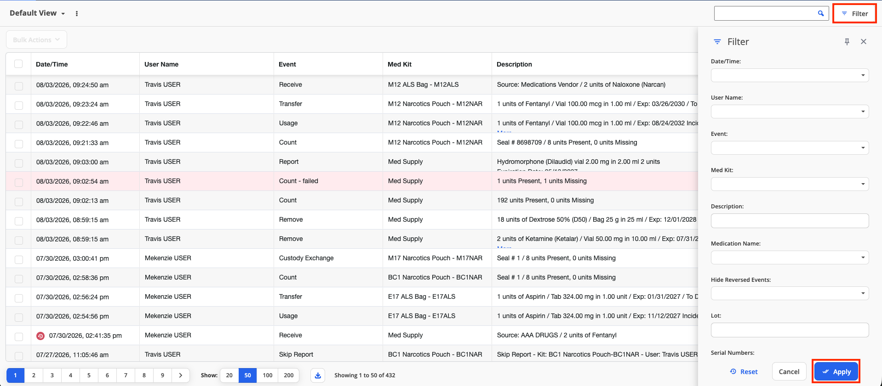Expand the Date/Time filter dropdown
Screen dimensions: 882x386
(790, 75)
